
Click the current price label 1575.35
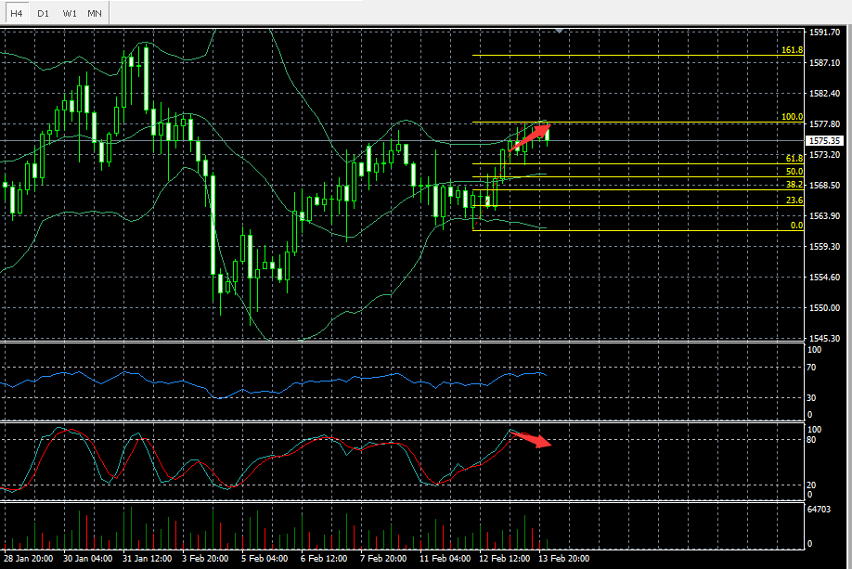(824, 141)
